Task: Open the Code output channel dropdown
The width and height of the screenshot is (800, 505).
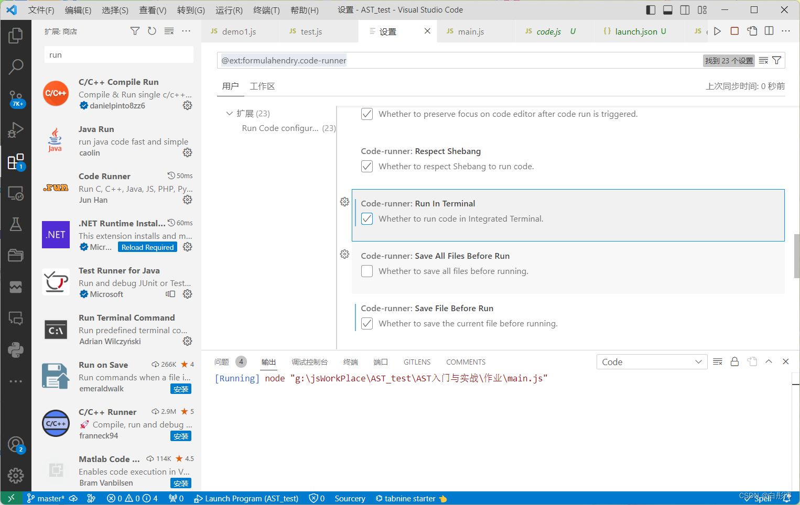Action: 652,362
